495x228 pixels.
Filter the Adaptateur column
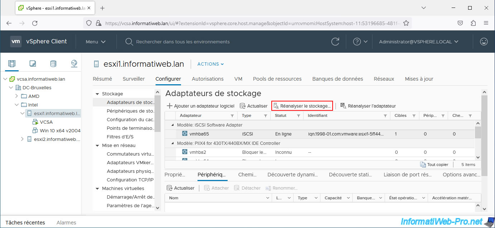232,116
